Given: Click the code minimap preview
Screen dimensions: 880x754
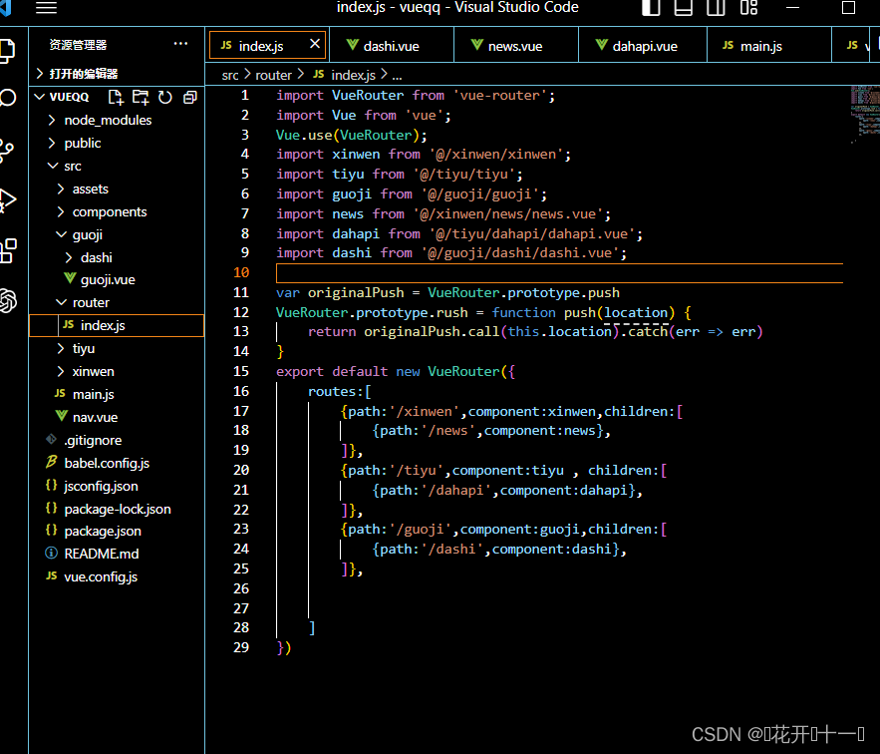Looking at the screenshot, I should (x=865, y=115).
